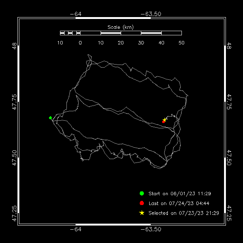Click the red last position marker on track
Viewport: 243px width, 243px height.
coord(163,122)
